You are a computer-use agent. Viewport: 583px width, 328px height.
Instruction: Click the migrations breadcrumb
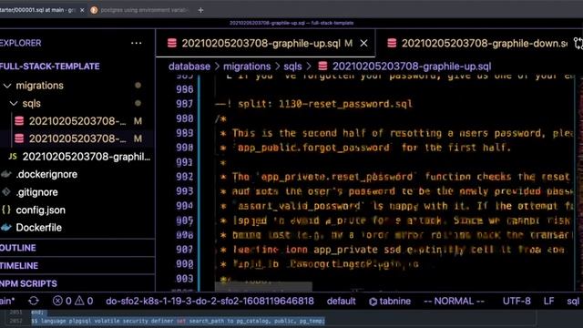tap(247, 67)
